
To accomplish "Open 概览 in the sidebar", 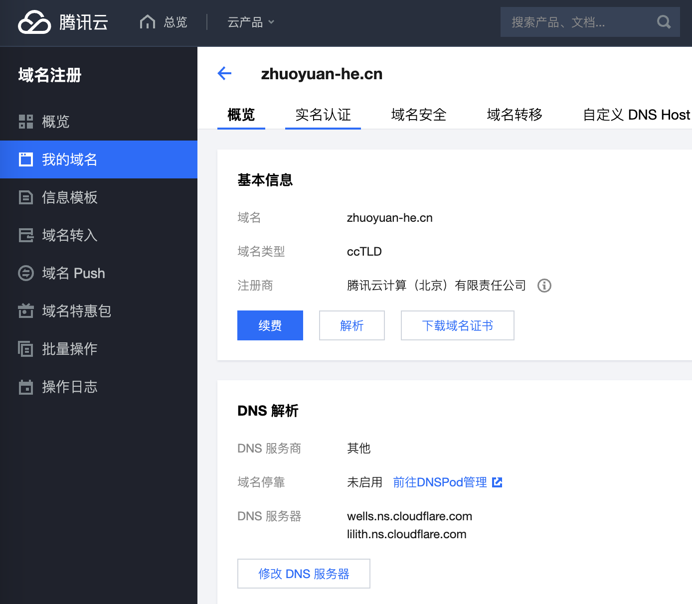I will 99,122.
